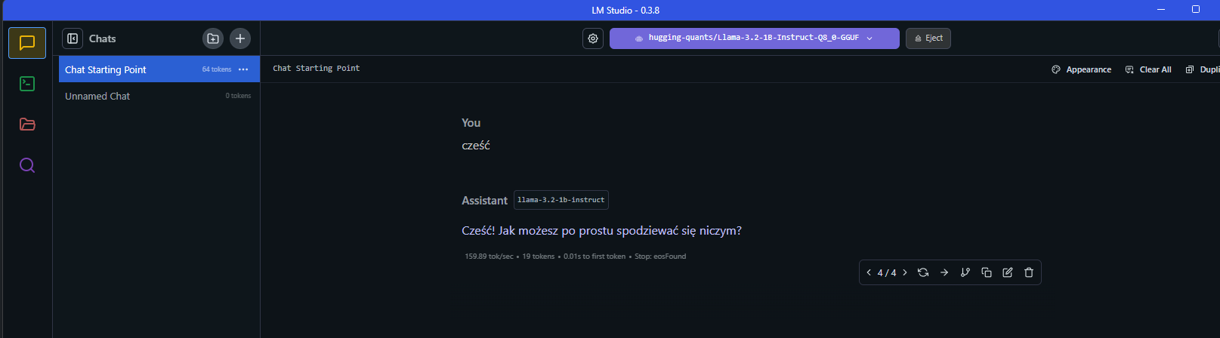Click the '159.89 tok/sec' stat
This screenshot has height=338, width=1220.
click(489, 257)
